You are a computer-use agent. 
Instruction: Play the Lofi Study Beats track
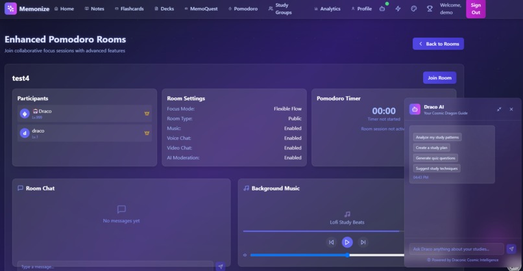tap(347, 242)
